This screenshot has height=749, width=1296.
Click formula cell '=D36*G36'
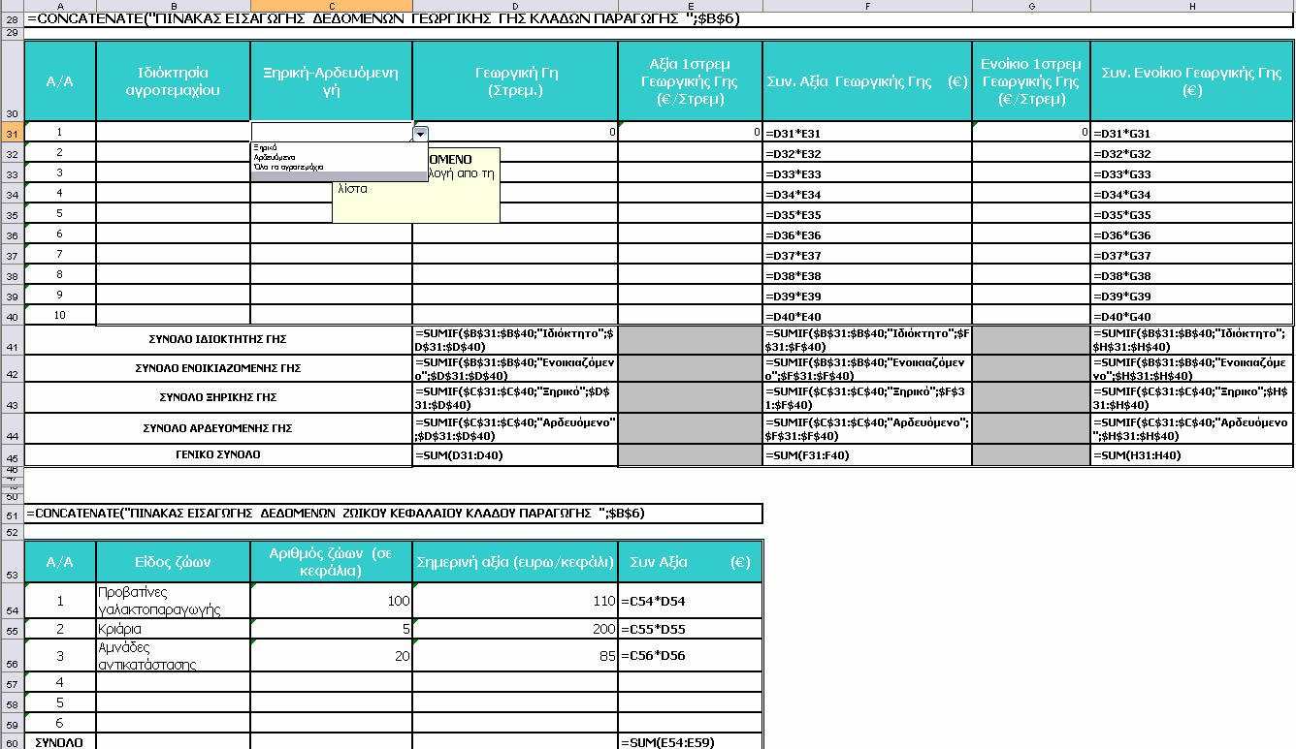tap(1193, 234)
